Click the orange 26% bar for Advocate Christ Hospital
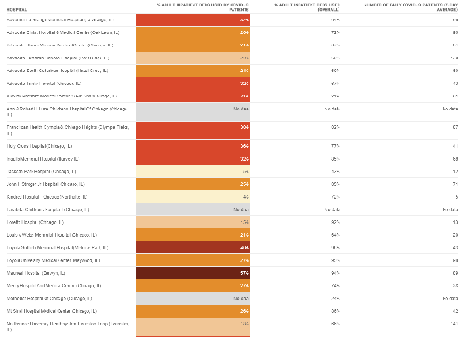465x337 pixels. (193, 32)
